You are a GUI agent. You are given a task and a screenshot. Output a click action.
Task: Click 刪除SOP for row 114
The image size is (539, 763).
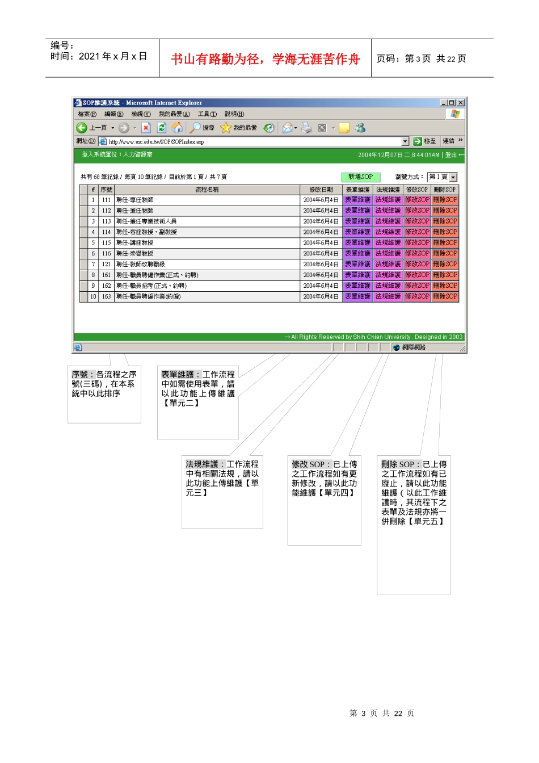[x=445, y=232]
